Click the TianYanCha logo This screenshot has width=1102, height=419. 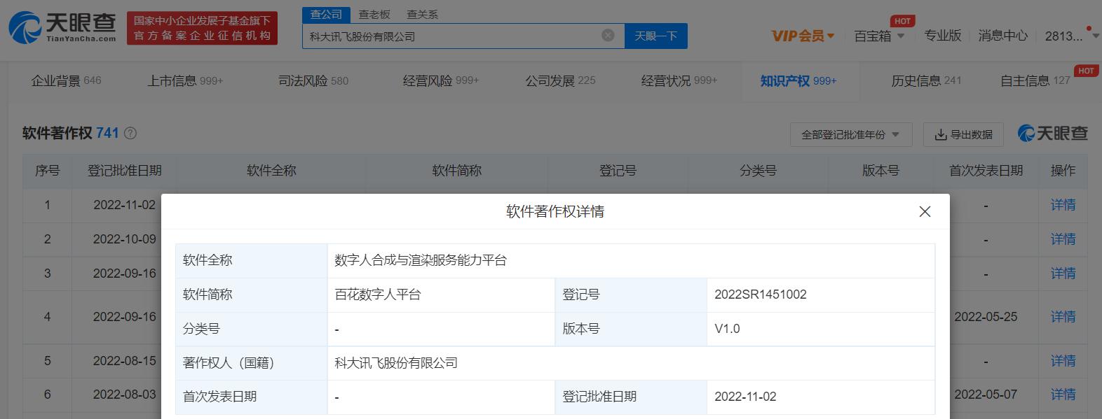pyautogui.click(x=62, y=27)
